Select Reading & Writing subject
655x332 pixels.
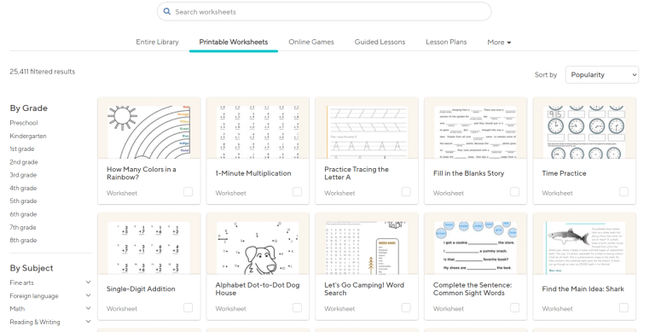pyautogui.click(x=35, y=322)
